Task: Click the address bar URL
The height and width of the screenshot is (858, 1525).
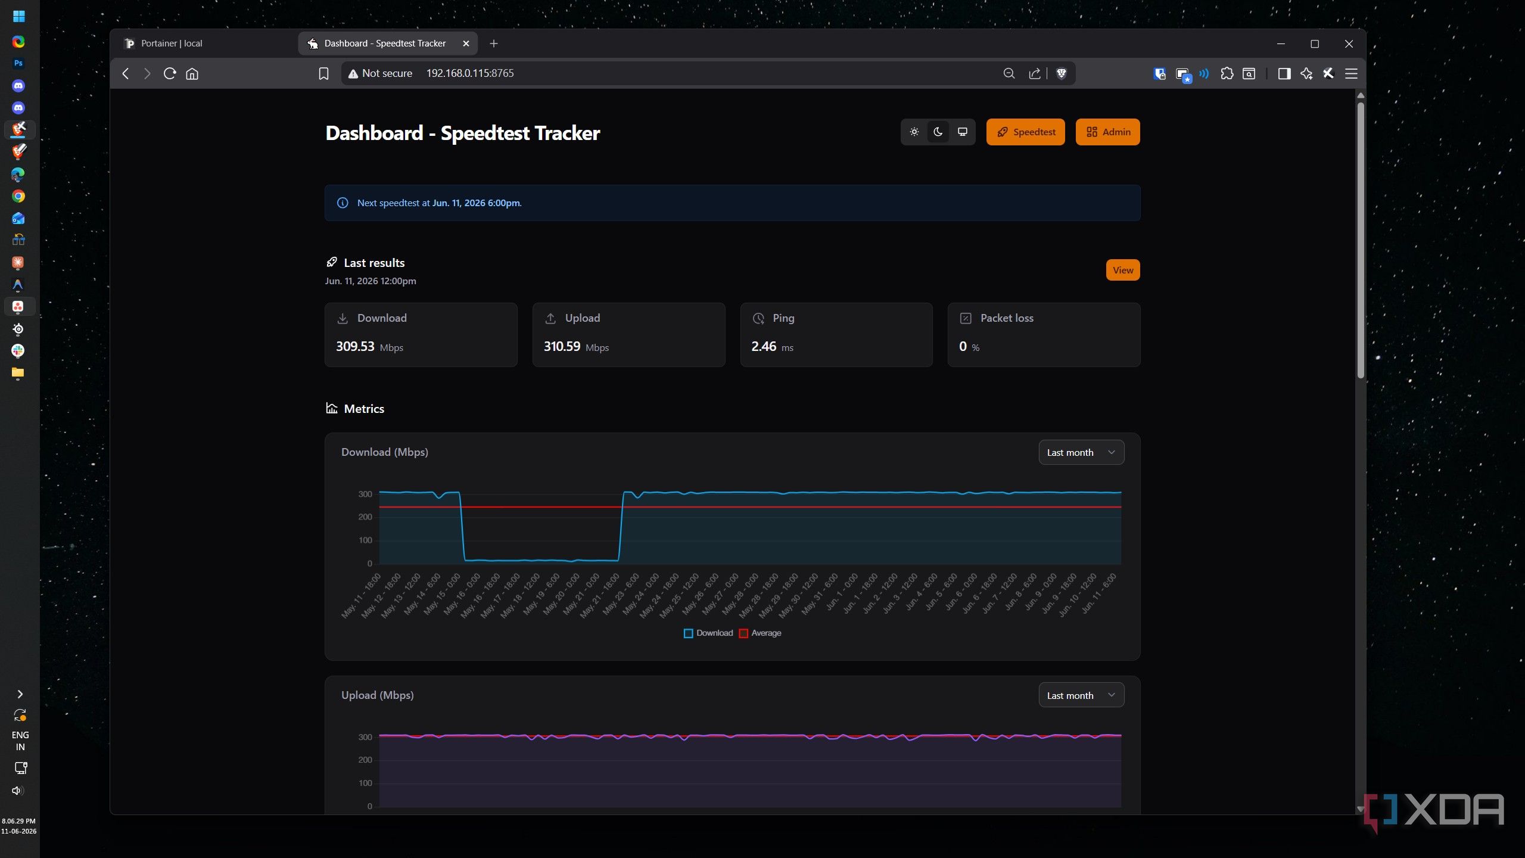Action: tap(469, 73)
